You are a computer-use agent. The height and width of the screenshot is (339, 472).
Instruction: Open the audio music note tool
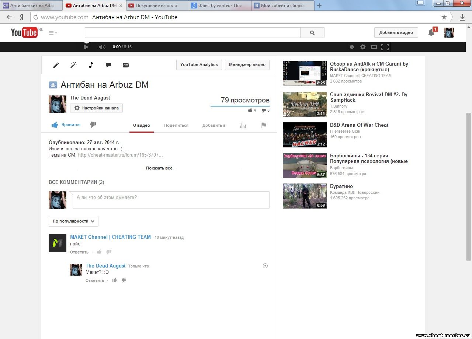pyautogui.click(x=91, y=65)
